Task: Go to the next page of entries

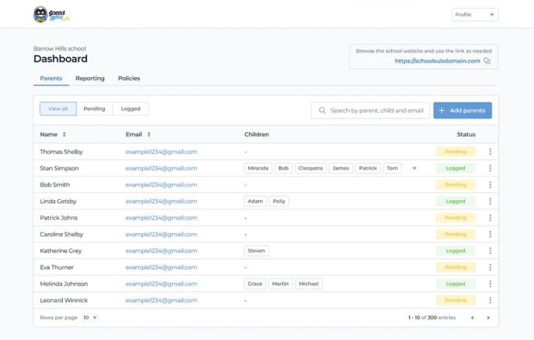Action: 488,318
